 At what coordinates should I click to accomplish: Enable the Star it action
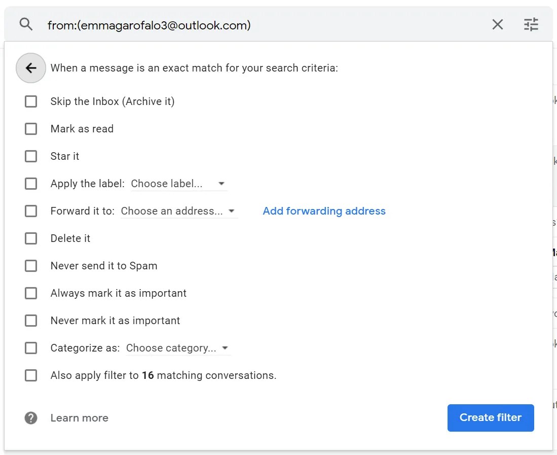click(x=30, y=156)
